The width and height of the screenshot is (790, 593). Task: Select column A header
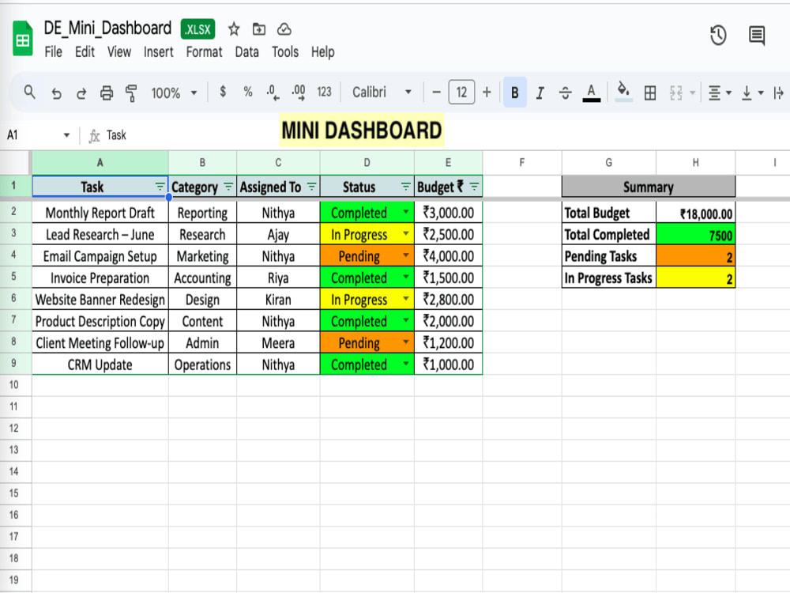[100, 162]
